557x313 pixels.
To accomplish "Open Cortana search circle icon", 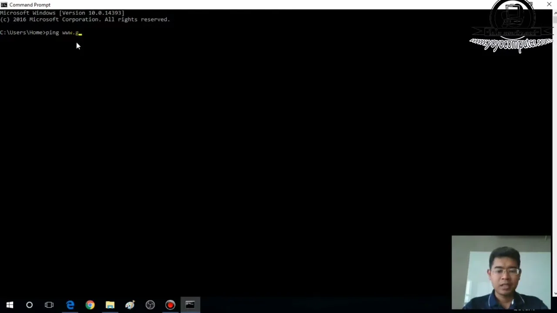I will tap(29, 305).
